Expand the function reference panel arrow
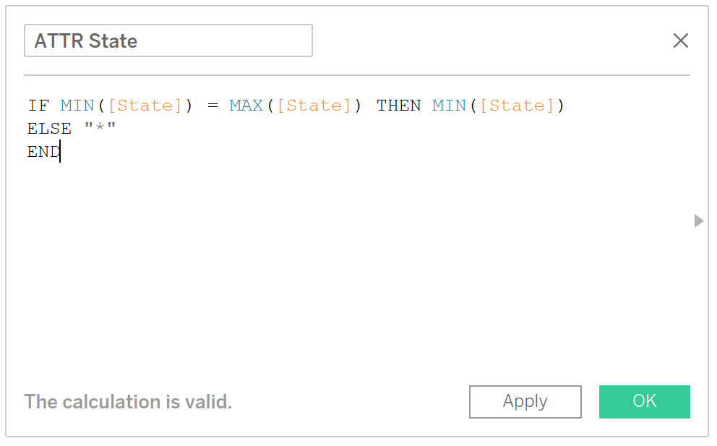This screenshot has height=446, width=717. [698, 221]
